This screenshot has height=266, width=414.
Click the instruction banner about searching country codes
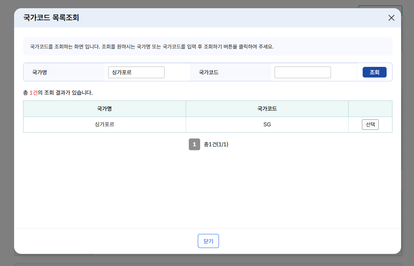click(208, 46)
